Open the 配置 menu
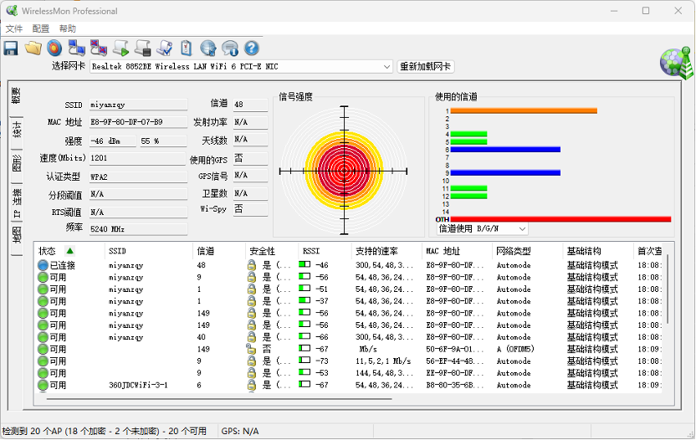The image size is (696, 440). click(x=41, y=28)
